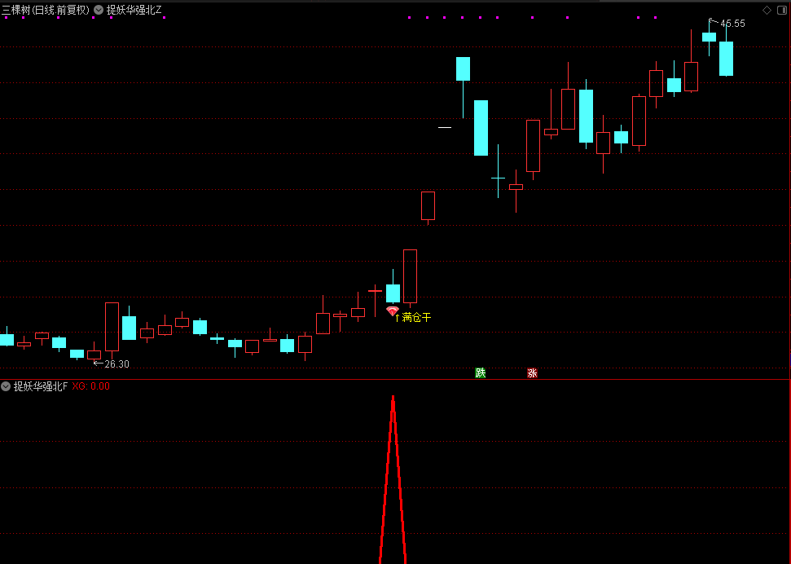
Task: Click the 26.30 low price label
Action: [116, 364]
